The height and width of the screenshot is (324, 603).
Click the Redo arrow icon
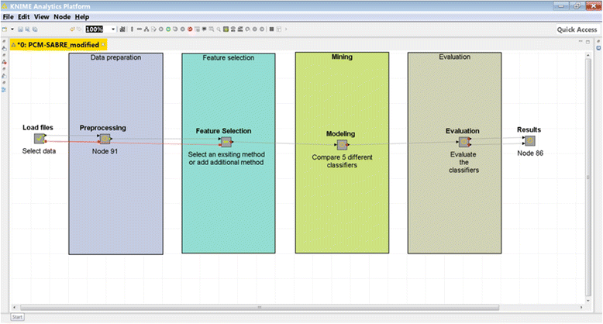79,29
